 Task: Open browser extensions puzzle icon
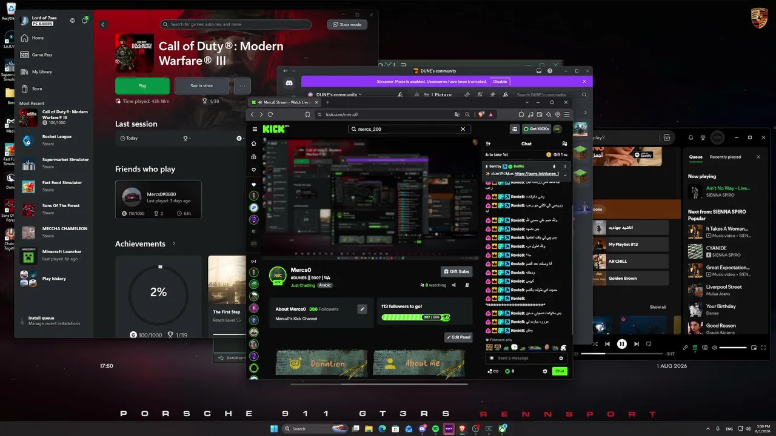pos(521,114)
